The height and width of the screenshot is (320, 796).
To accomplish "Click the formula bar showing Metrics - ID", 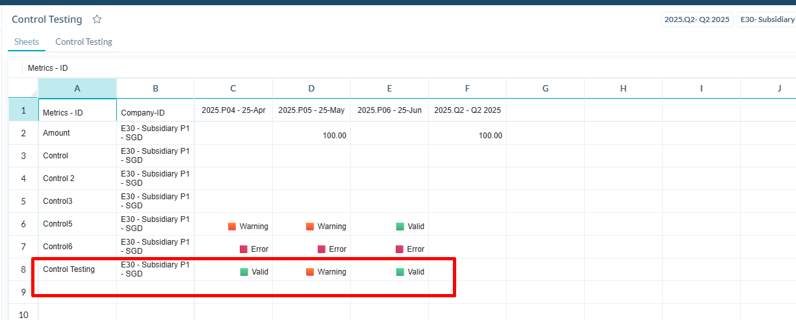I will coord(195,68).
